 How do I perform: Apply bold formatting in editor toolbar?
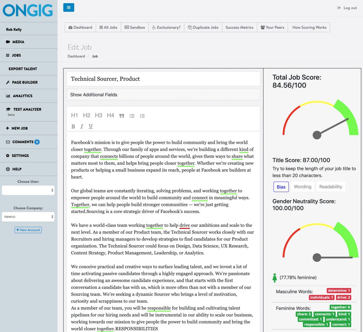[73, 126]
